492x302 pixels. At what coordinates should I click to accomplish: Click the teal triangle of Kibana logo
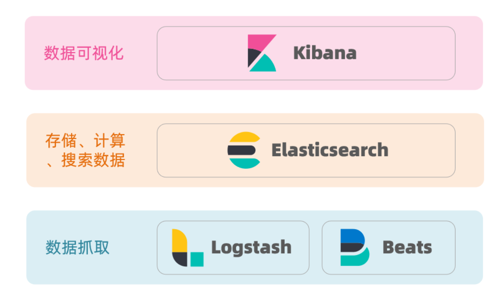point(263,64)
